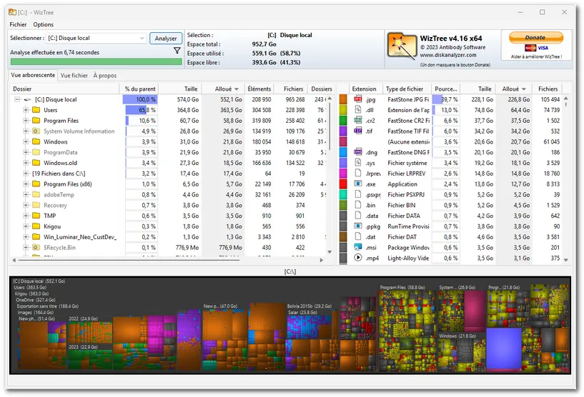Expand the Recovery folder node
Viewport: 584px width, 397px height.
point(26,205)
